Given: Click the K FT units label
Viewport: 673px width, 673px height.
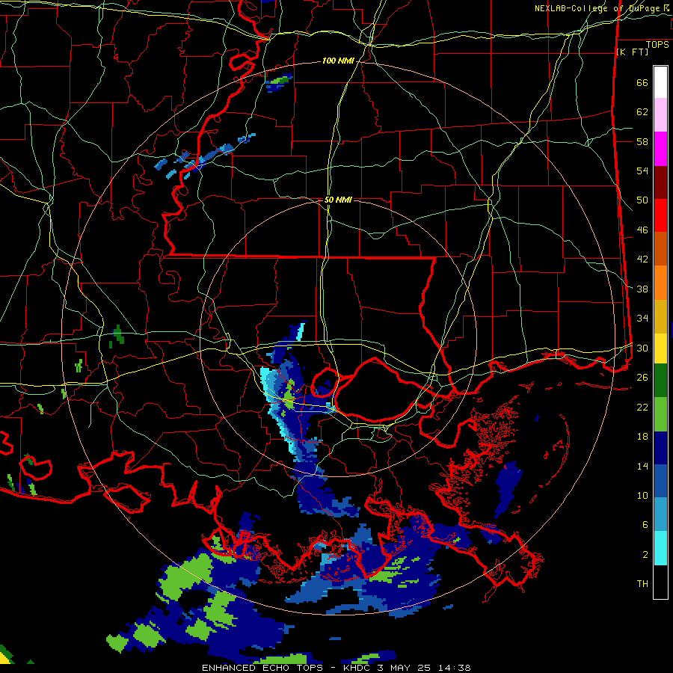Looking at the screenshot, I should click(632, 52).
